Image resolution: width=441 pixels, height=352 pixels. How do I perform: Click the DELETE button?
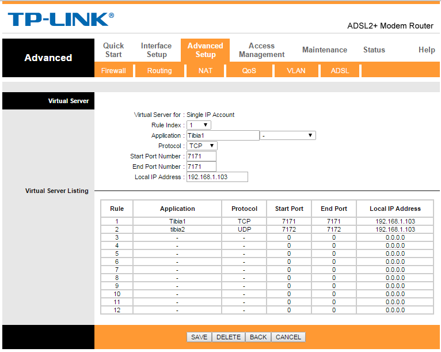(229, 337)
